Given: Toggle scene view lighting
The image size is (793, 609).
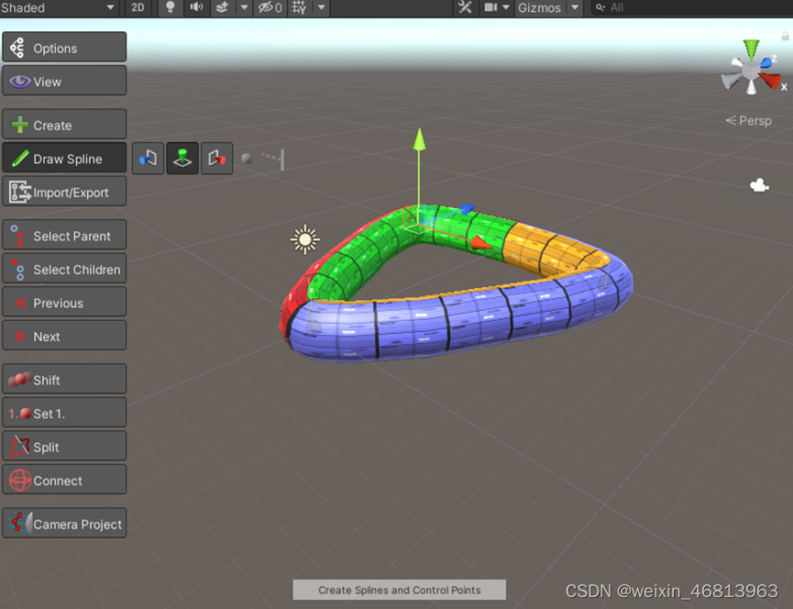Looking at the screenshot, I should [x=169, y=8].
